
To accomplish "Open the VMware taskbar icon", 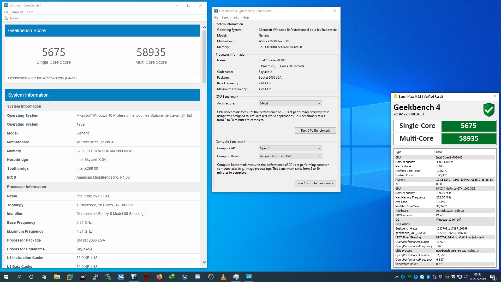I will 70,277.
